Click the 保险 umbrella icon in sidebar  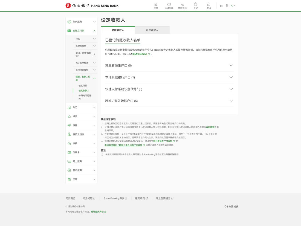[x=69, y=125]
